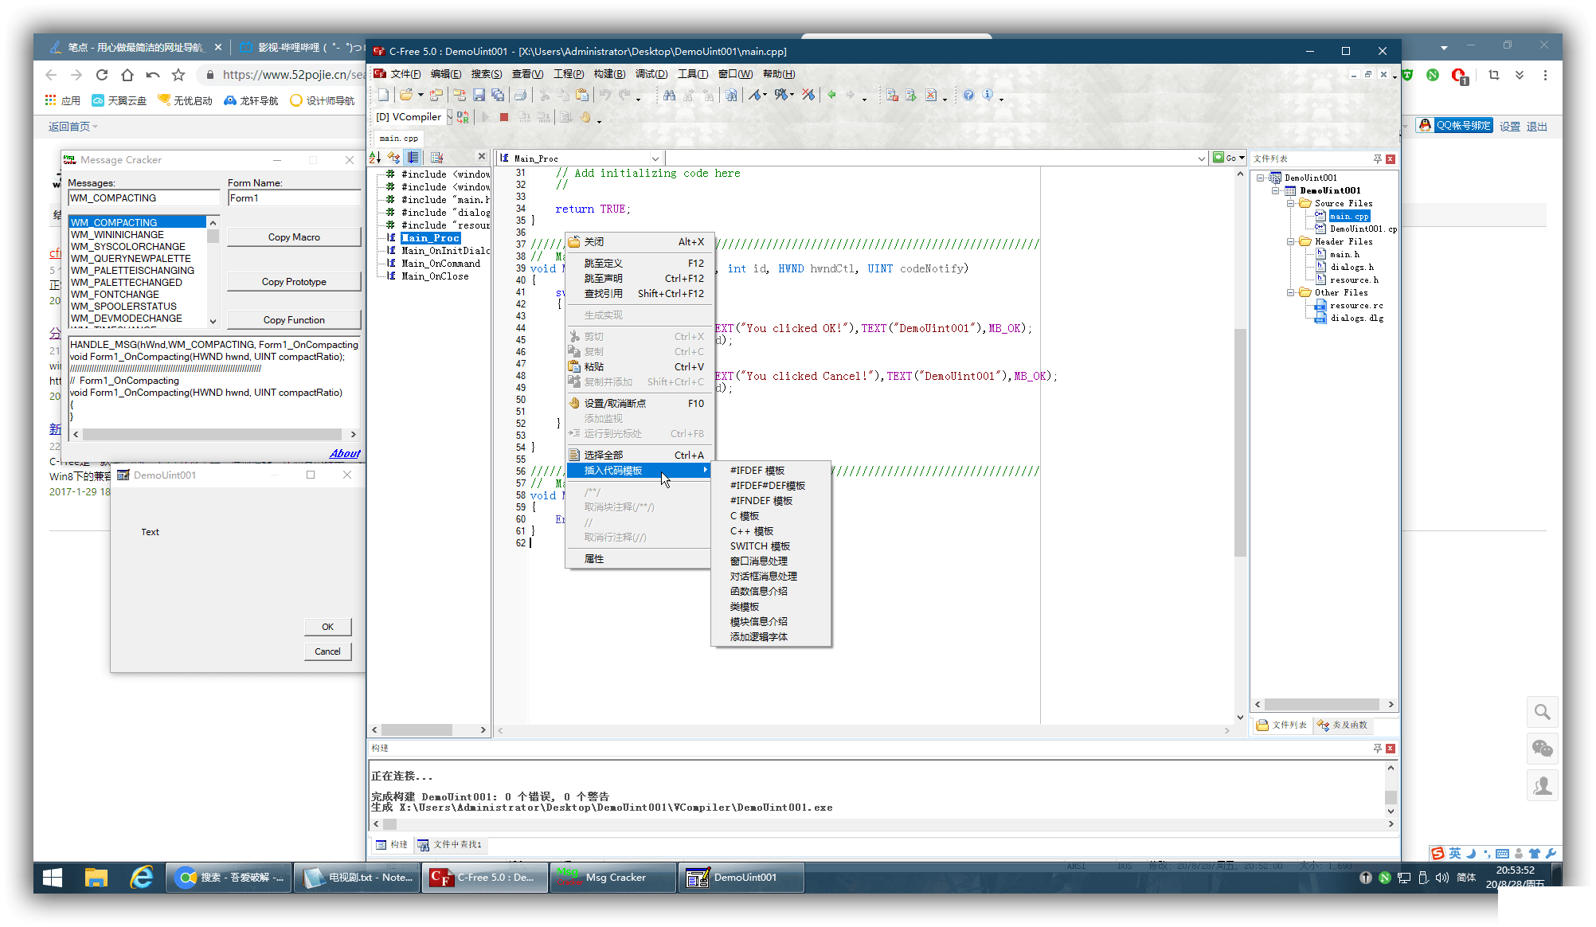1596x927 pixels.
Task: Open the 构建(B) menu
Action: [x=609, y=74]
